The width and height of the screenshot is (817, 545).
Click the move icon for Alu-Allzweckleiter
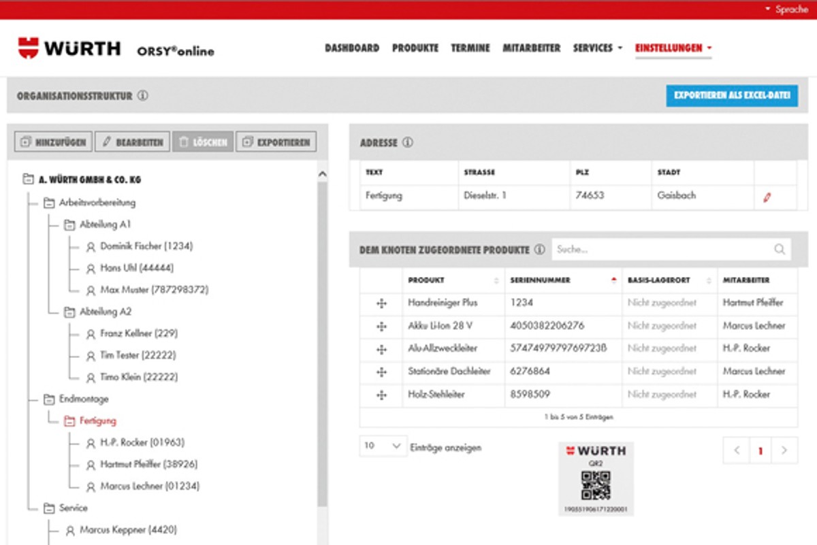click(381, 349)
